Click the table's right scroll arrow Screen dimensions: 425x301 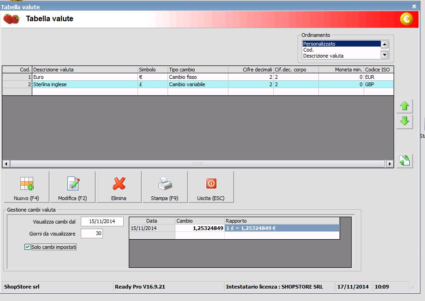click(390, 164)
